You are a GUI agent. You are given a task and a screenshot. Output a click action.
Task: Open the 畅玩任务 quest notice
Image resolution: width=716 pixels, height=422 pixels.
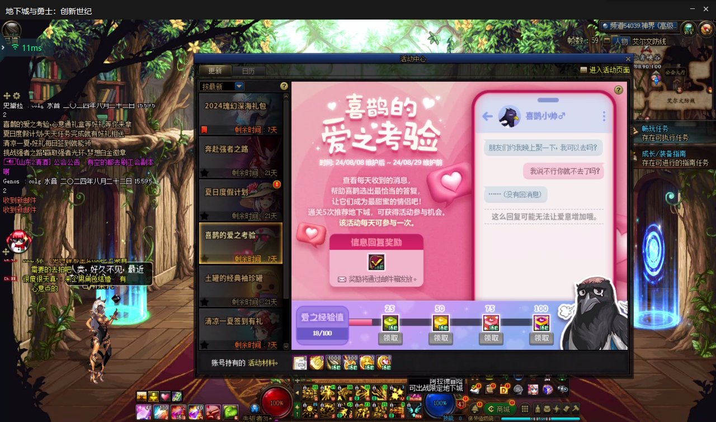pos(674,132)
